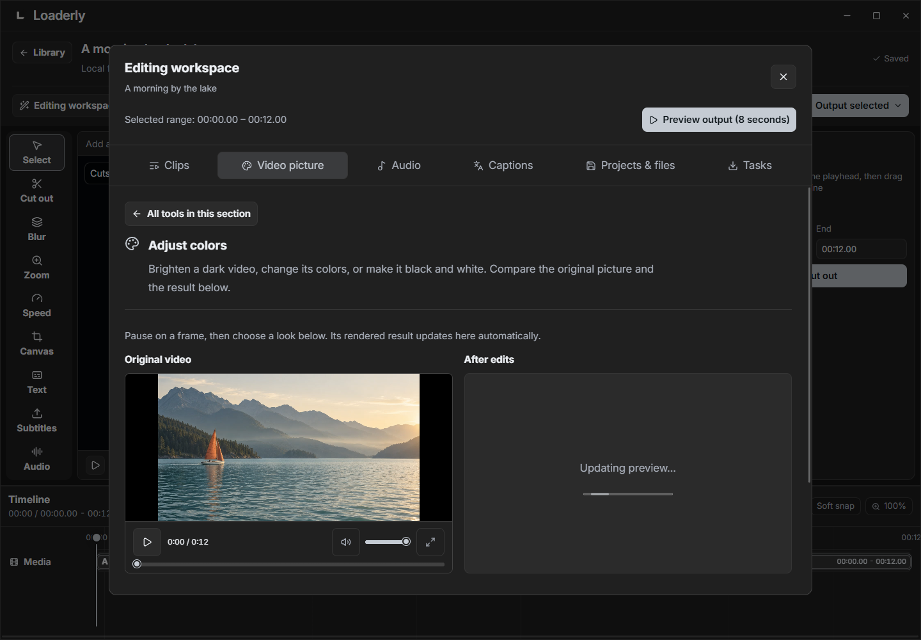Close the Editing workspace dialog
Screen dimensions: 921x640
pyautogui.click(x=783, y=77)
